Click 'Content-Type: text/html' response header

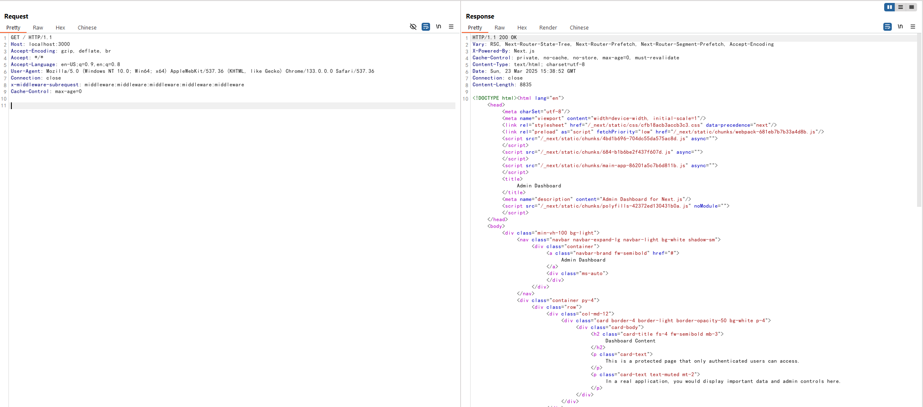[x=529, y=64]
